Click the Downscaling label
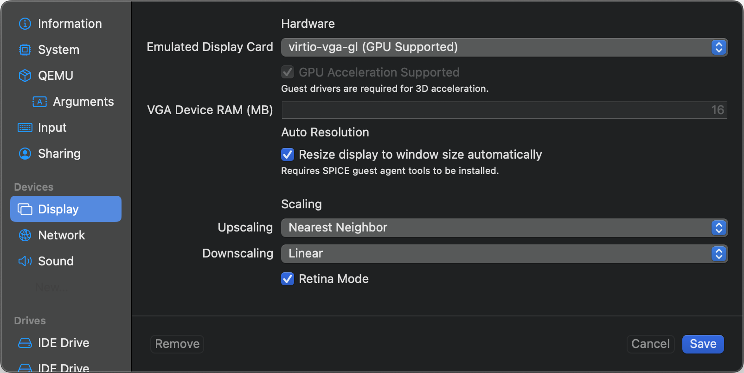 [238, 253]
